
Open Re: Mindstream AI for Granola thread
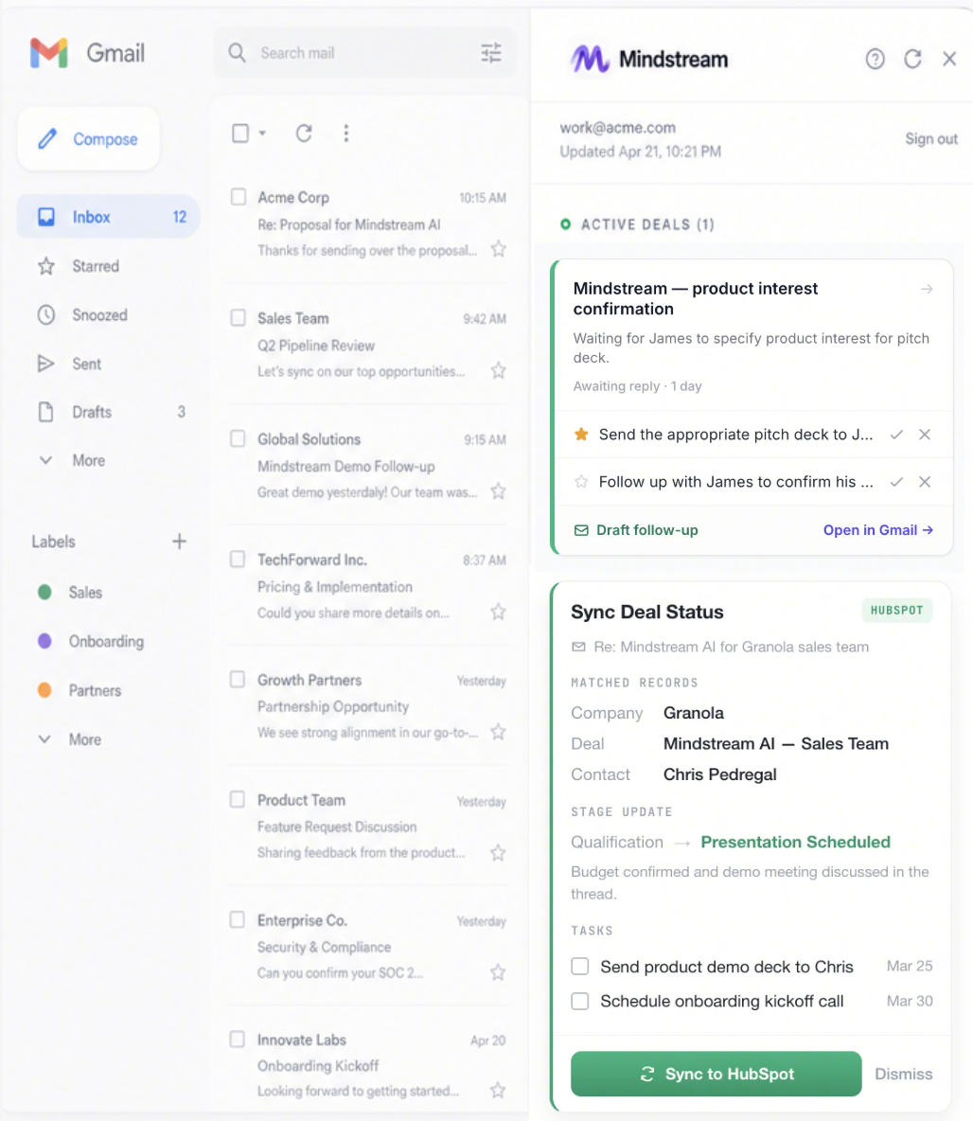coord(720,647)
